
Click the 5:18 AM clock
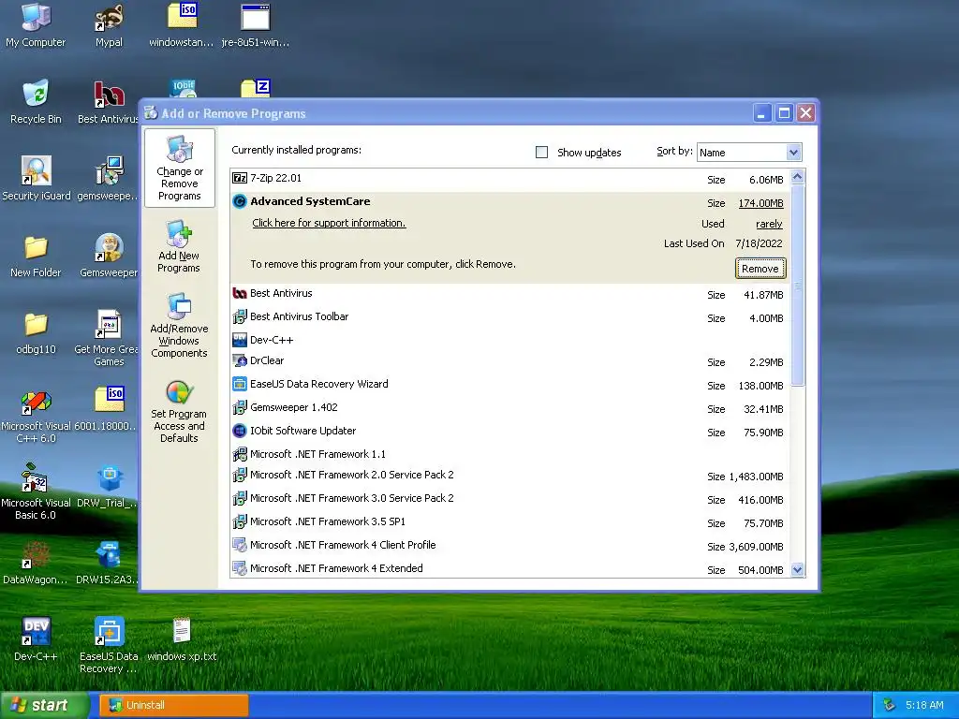click(924, 705)
